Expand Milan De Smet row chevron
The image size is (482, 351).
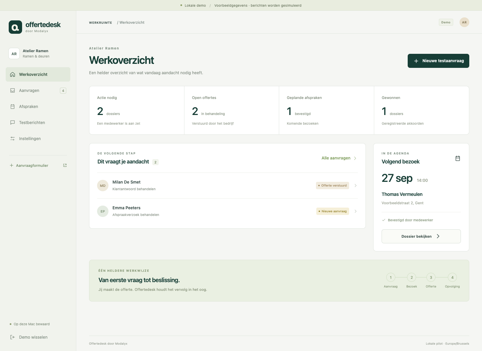tap(355, 186)
